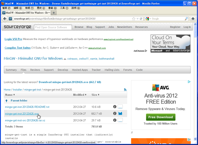This screenshot has height=145, width=198.
Task: Show info for the README.txt file
Action: pyautogui.click(x=115, y=107)
